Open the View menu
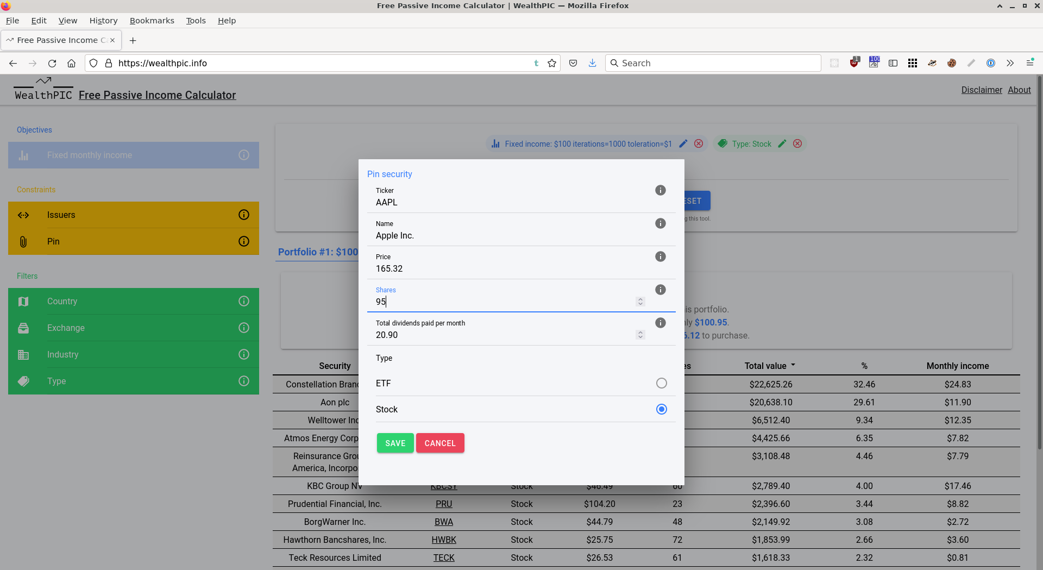Screen dimensions: 1043x570 (68, 21)
